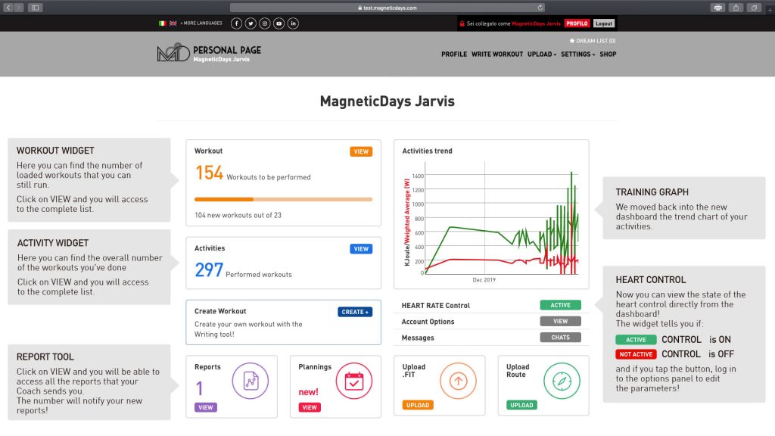
Task: Click the PERSONAL PAGE header title
Action: pyautogui.click(x=227, y=50)
